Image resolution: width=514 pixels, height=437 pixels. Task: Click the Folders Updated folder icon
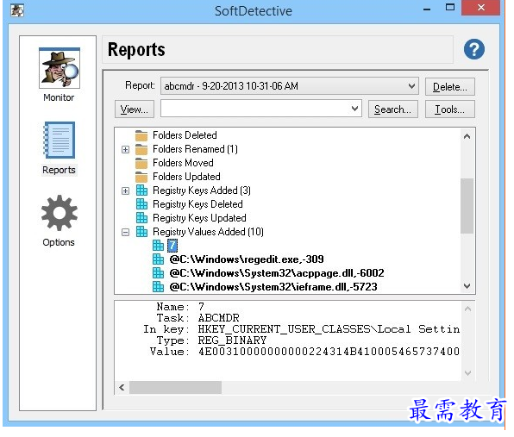pyautogui.click(x=141, y=177)
